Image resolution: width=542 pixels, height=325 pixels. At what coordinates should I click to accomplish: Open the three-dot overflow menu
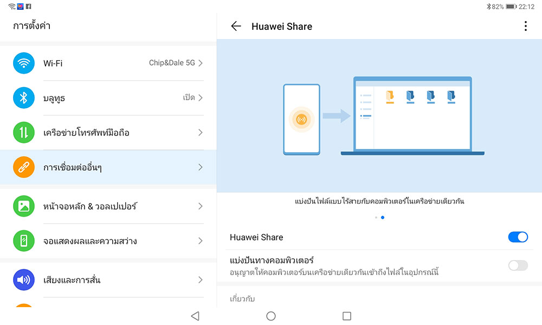pos(525,27)
